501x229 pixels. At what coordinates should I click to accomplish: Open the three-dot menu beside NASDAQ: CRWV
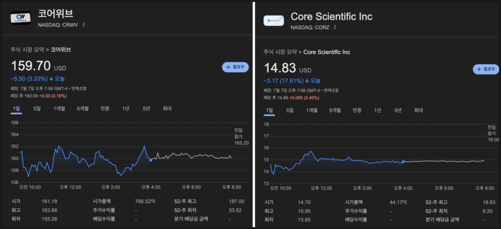tap(83, 24)
